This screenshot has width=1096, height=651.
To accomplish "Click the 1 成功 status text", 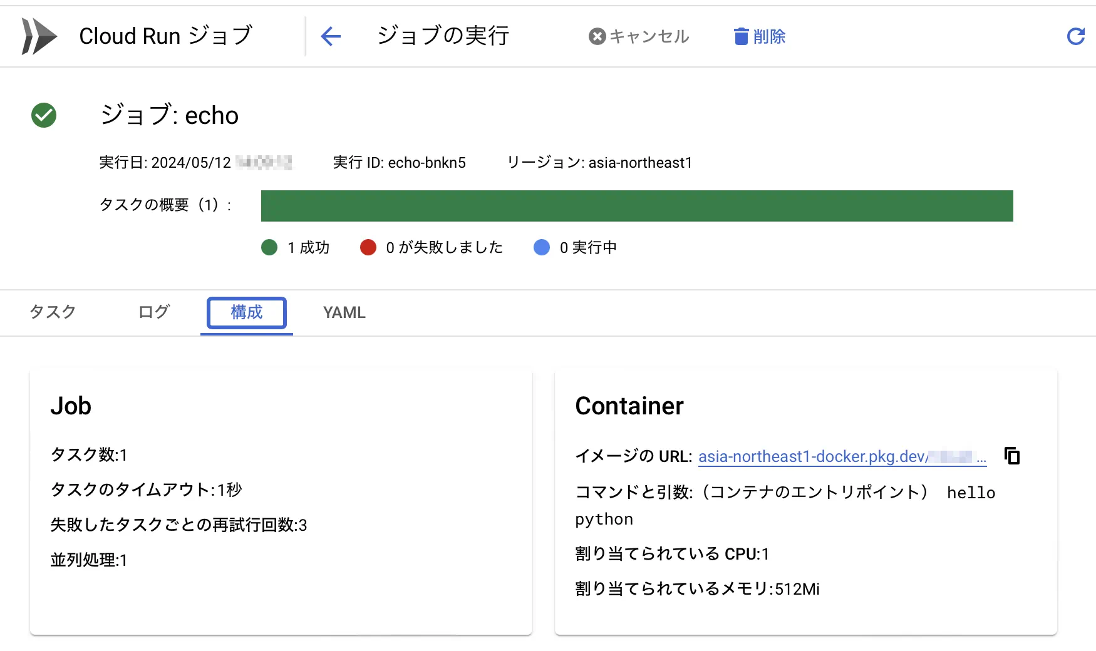I will point(308,247).
